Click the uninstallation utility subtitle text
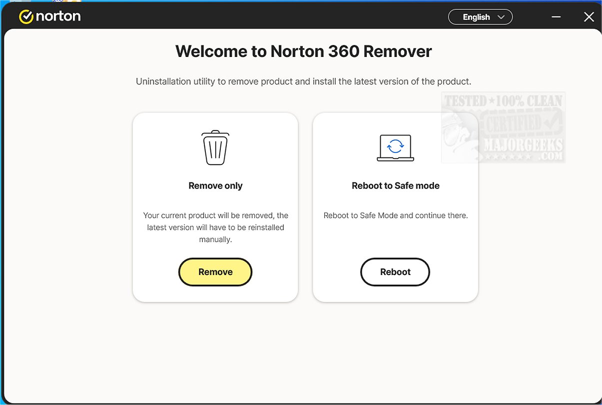This screenshot has width=602, height=405. (x=303, y=81)
